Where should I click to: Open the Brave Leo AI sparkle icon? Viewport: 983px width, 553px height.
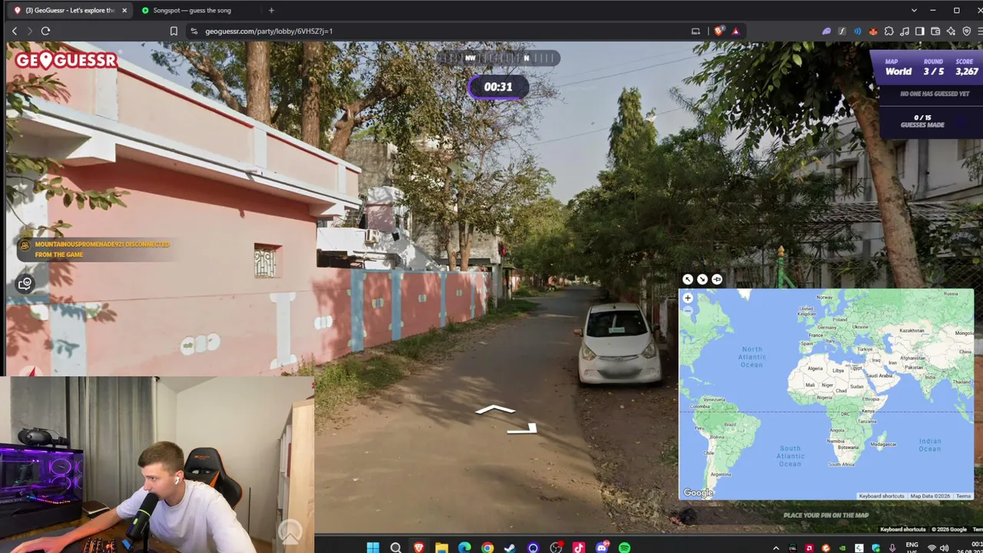(x=951, y=31)
